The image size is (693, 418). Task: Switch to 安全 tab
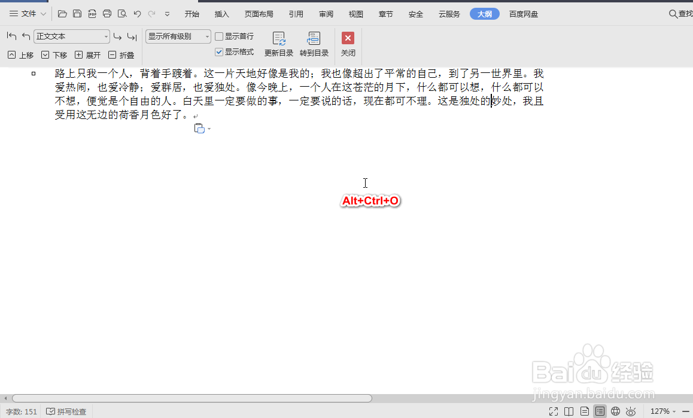tap(416, 14)
